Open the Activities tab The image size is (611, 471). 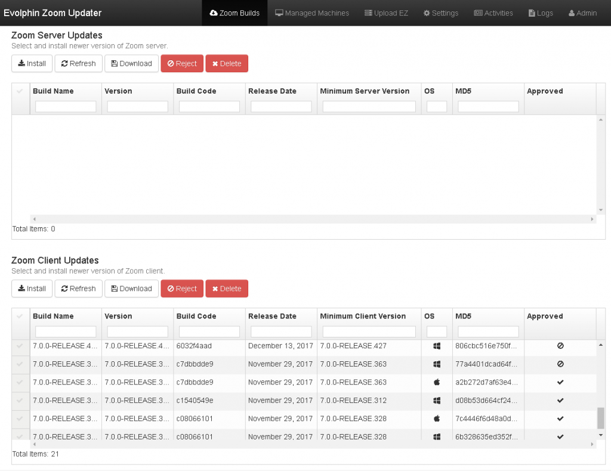(x=493, y=13)
